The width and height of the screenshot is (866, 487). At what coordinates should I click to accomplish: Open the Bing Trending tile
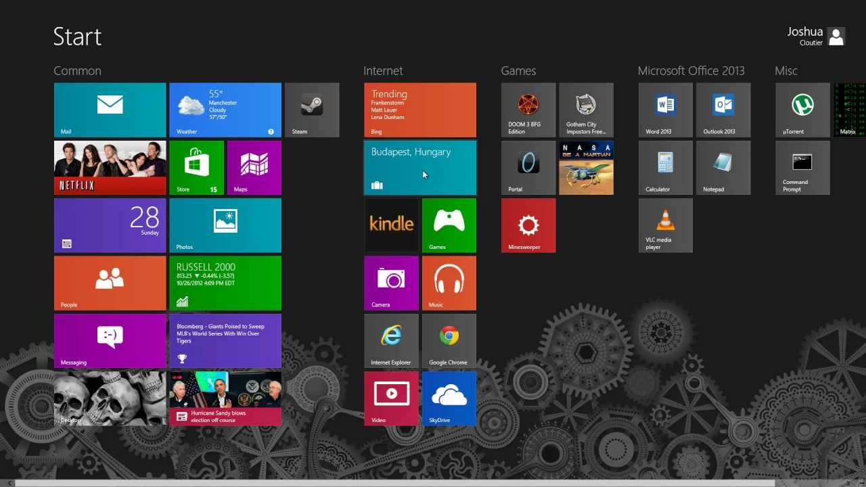tap(420, 110)
